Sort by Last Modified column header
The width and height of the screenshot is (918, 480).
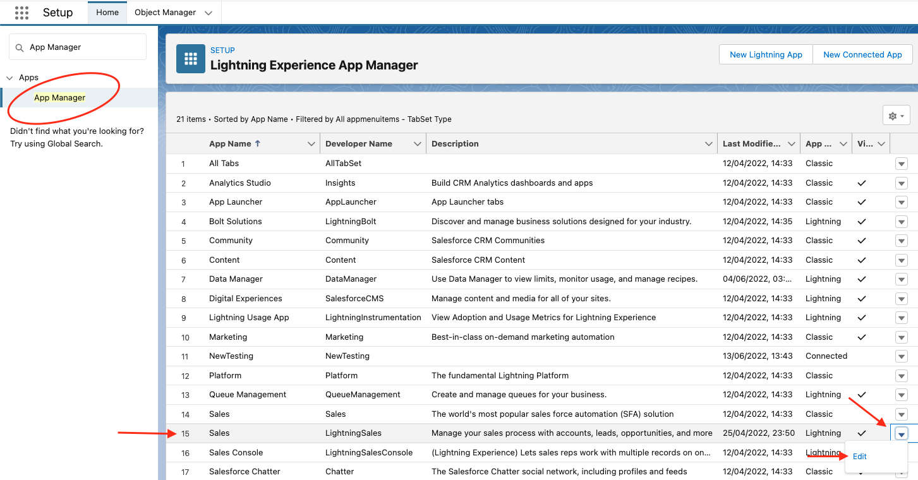751,144
